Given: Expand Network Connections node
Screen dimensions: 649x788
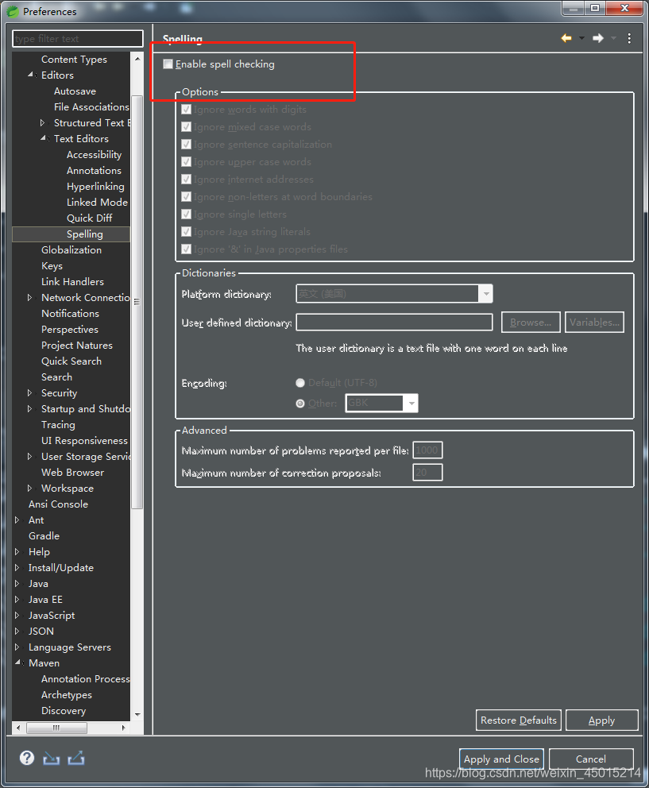Looking at the screenshot, I should pyautogui.click(x=29, y=298).
